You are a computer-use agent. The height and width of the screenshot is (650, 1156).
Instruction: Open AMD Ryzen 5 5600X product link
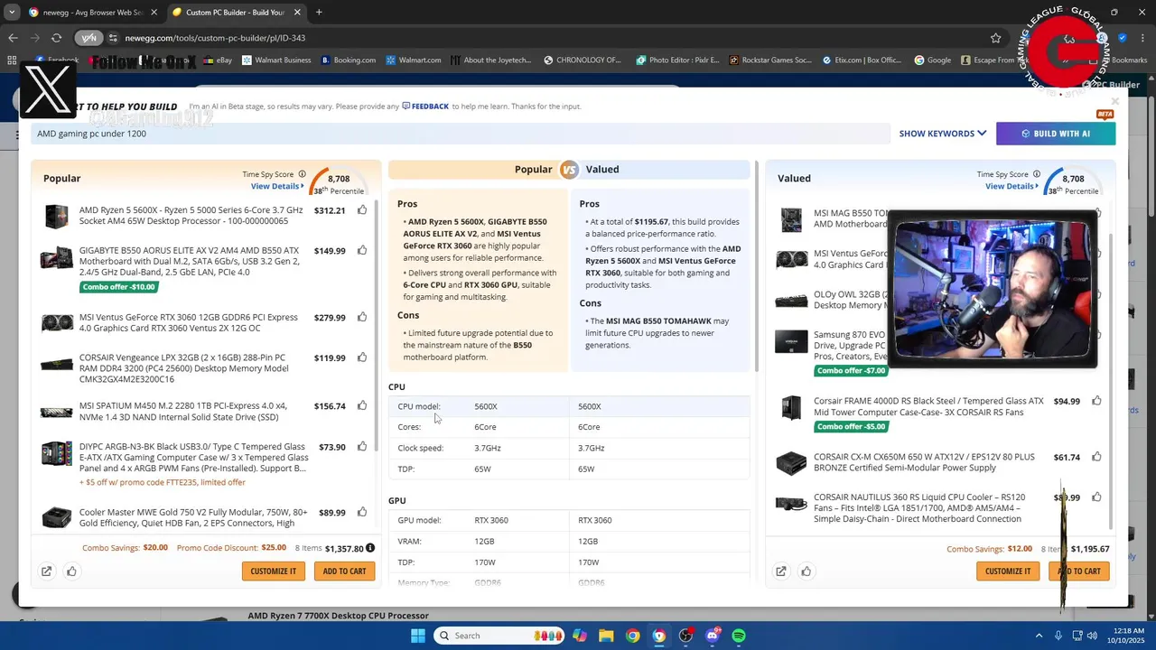191,216
